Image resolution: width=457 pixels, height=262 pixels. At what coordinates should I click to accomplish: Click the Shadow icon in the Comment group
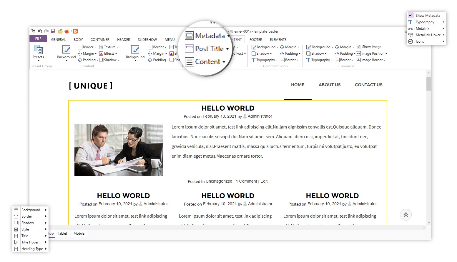[x=308, y=54]
